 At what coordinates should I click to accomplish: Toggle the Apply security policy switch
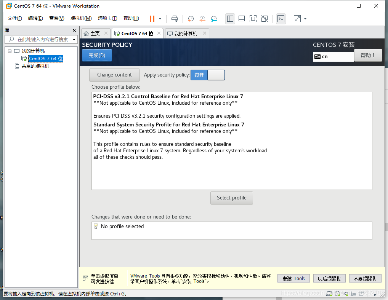(208, 75)
